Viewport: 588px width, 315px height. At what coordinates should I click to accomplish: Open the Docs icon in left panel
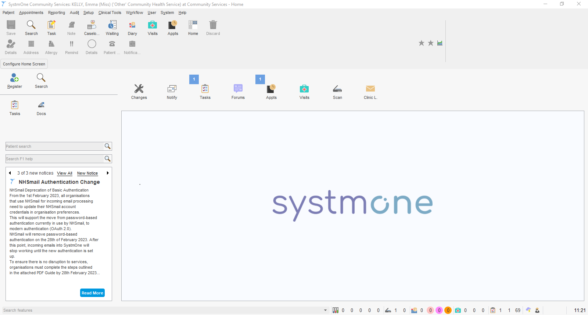click(41, 105)
